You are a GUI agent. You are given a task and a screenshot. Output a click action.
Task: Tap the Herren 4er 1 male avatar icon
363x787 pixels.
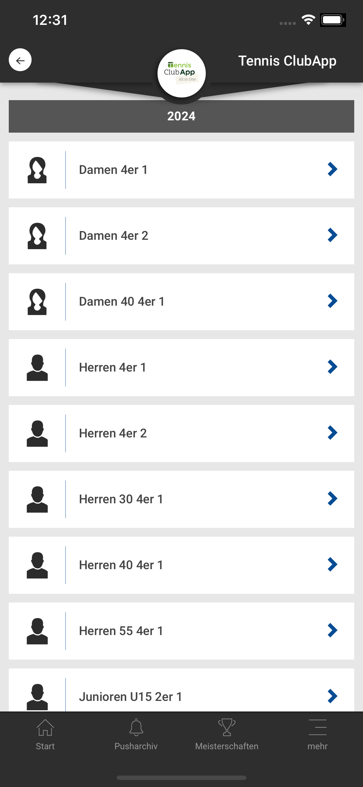coord(37,367)
